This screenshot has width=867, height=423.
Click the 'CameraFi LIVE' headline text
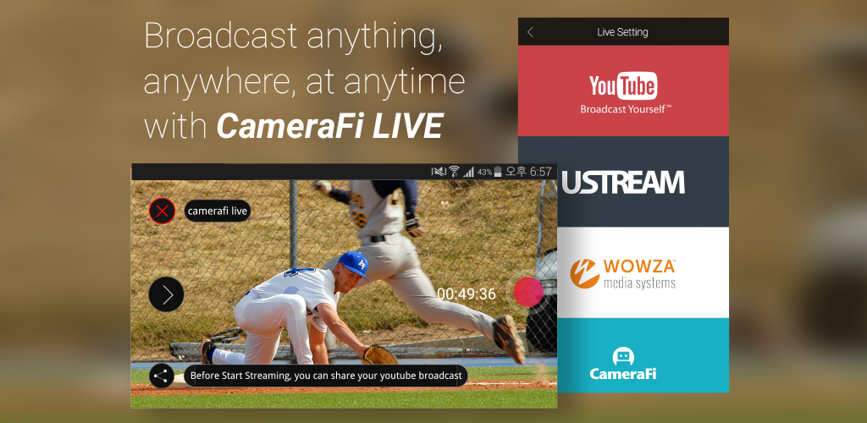pyautogui.click(x=329, y=125)
